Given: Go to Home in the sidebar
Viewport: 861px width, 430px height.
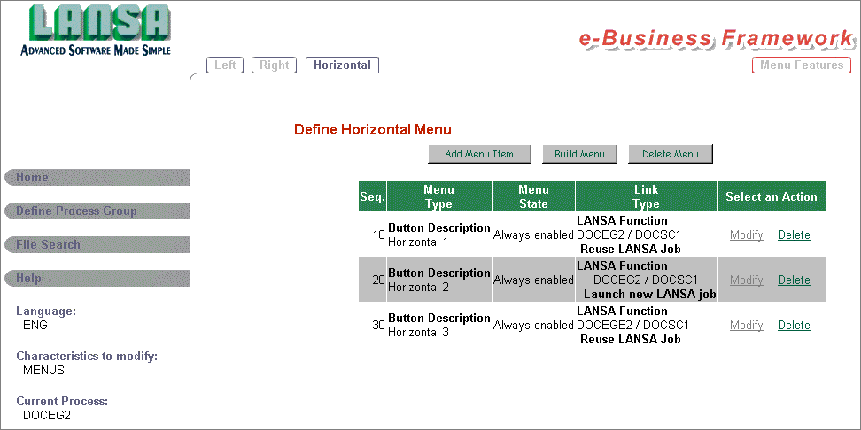Looking at the screenshot, I should (97, 178).
